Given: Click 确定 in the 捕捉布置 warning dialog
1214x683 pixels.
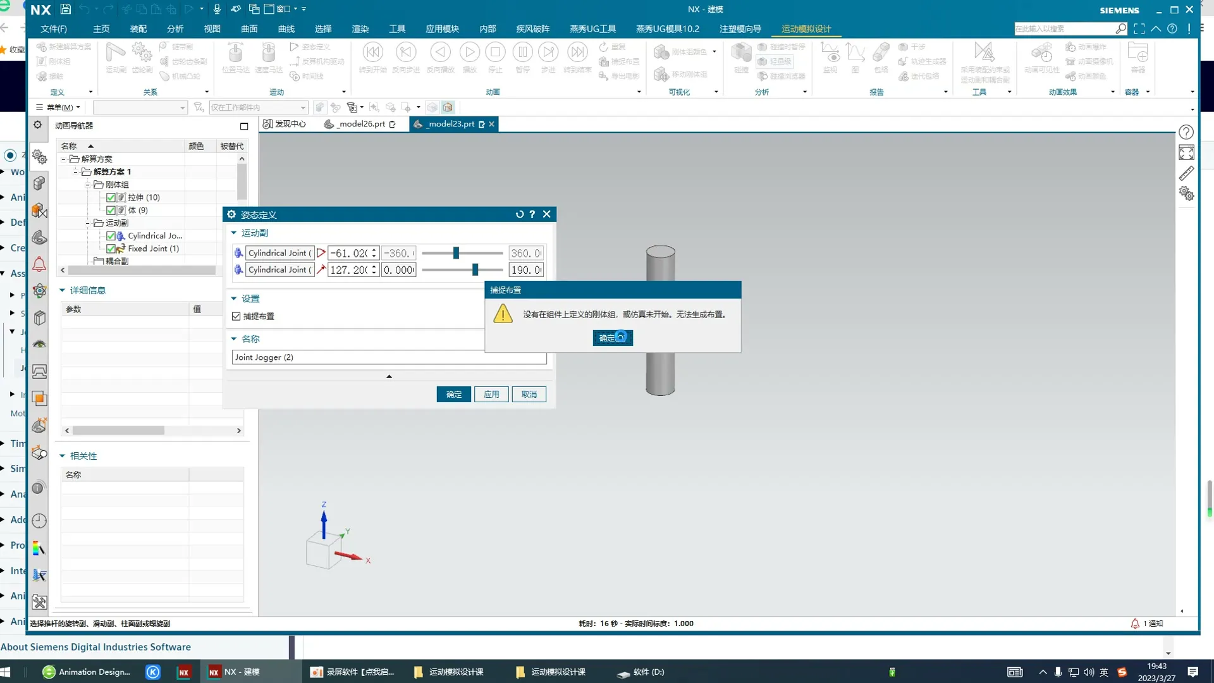Looking at the screenshot, I should pyautogui.click(x=612, y=338).
